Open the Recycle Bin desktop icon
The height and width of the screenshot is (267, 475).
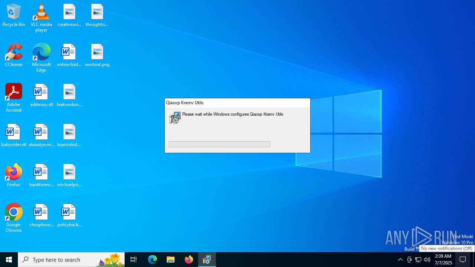(14, 16)
